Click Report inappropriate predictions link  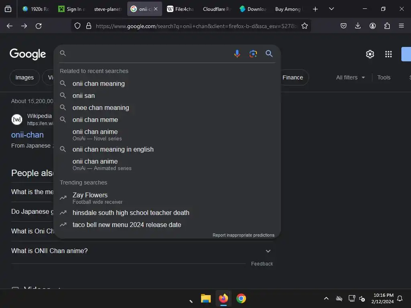click(244, 235)
